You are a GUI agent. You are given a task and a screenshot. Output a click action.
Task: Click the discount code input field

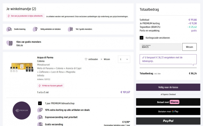coord(160,47)
